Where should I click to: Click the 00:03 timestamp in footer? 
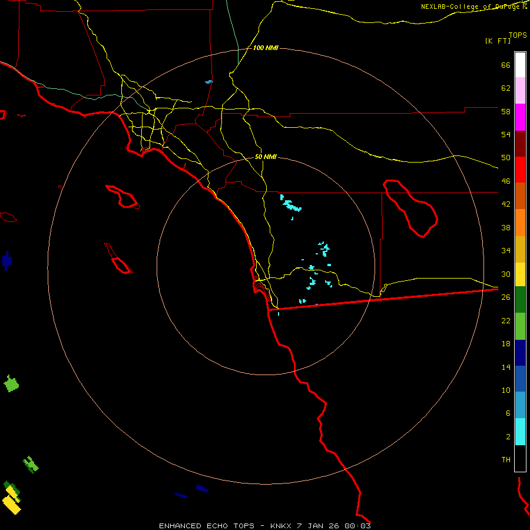(357, 526)
